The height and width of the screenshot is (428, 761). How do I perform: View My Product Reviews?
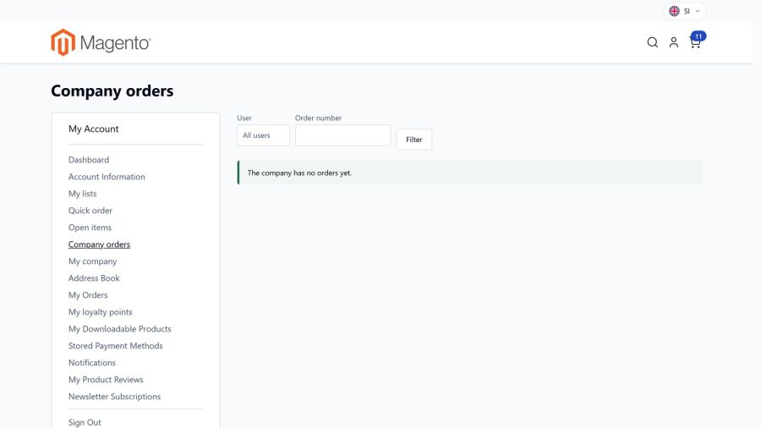click(x=106, y=380)
